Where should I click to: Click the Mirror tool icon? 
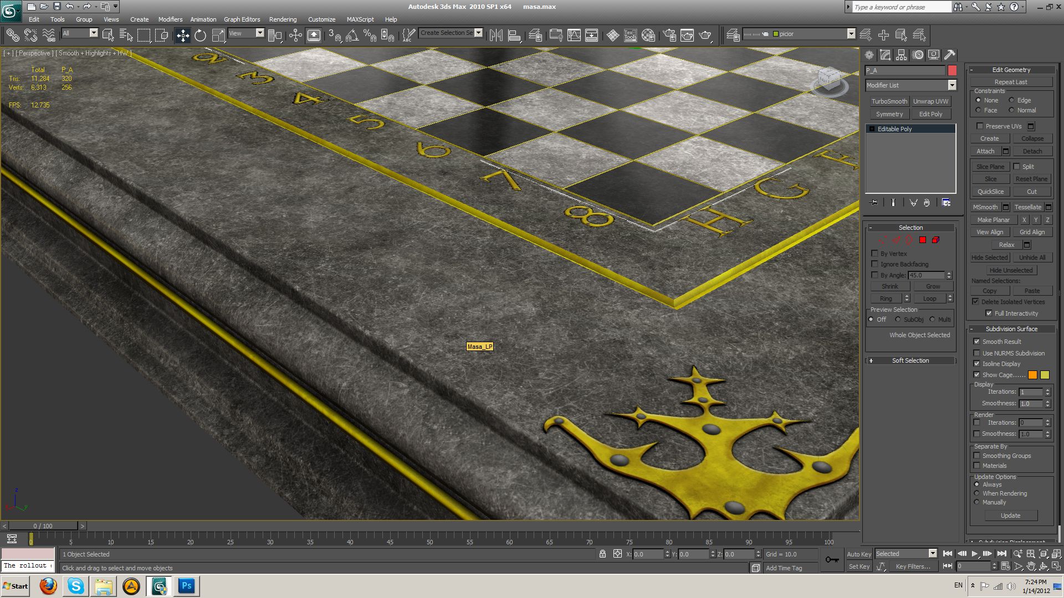(x=496, y=35)
